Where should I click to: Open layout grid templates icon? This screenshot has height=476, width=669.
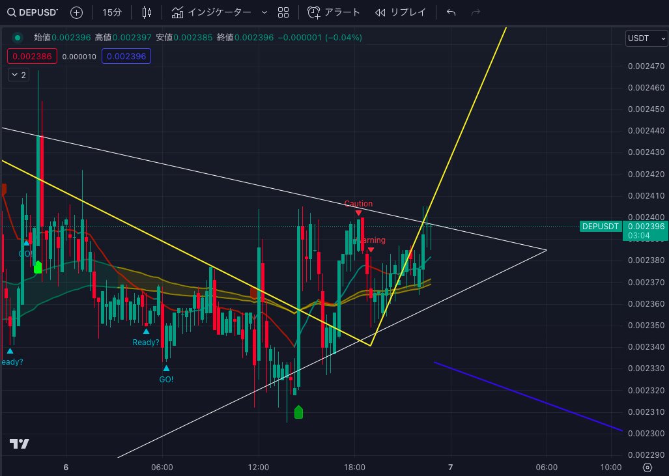283,13
